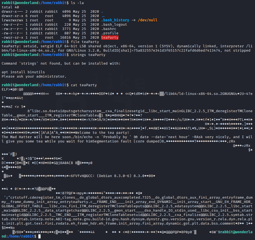255x240 pixels.
Task: Select the .bashrc file name
Action: [x=109, y=29]
